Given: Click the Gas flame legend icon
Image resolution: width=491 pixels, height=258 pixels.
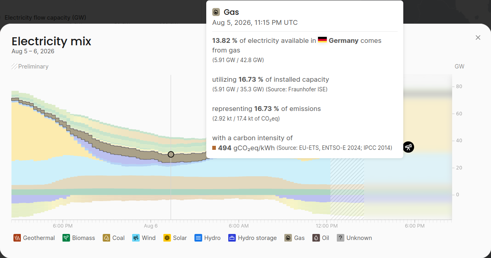Looking at the screenshot, I should click(x=288, y=238).
